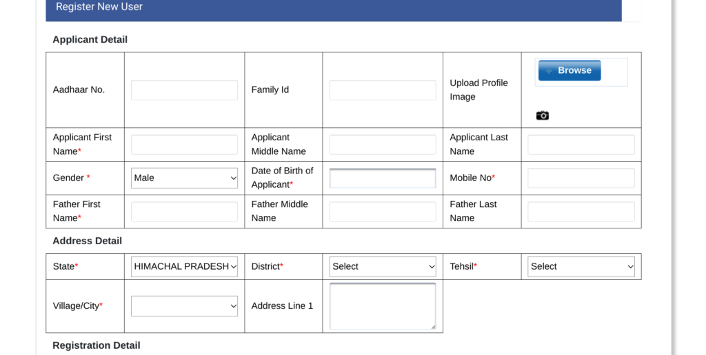Focus the Applicant First Name field
Screen dimensions: 706x355
click(184, 144)
